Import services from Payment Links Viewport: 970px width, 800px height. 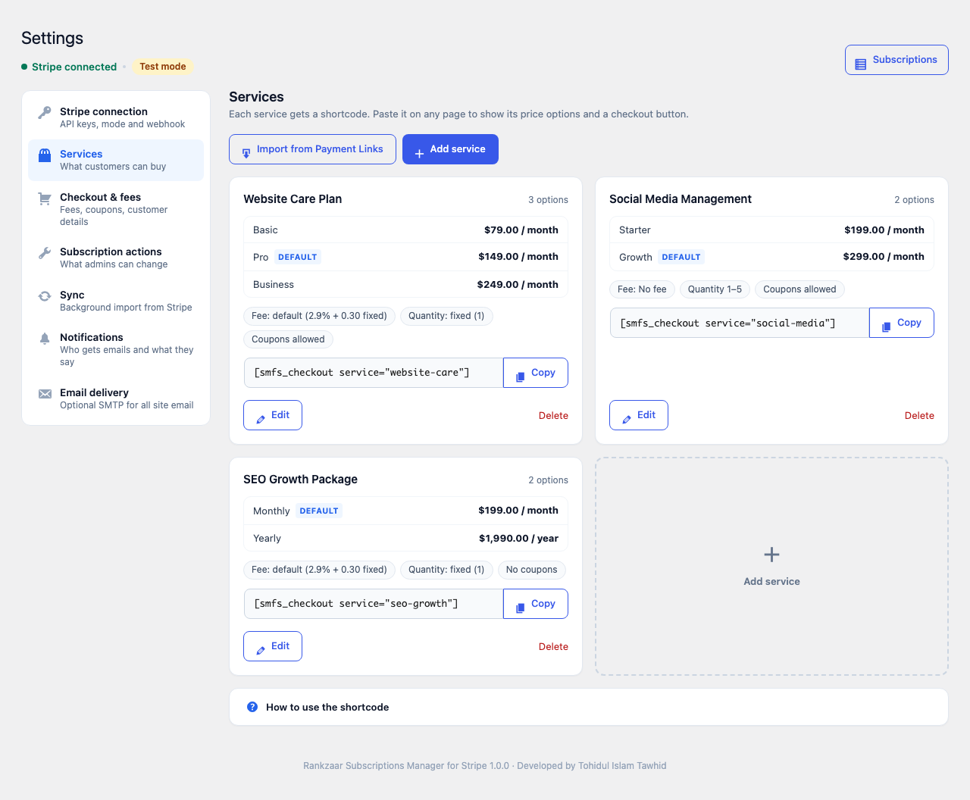coord(312,149)
